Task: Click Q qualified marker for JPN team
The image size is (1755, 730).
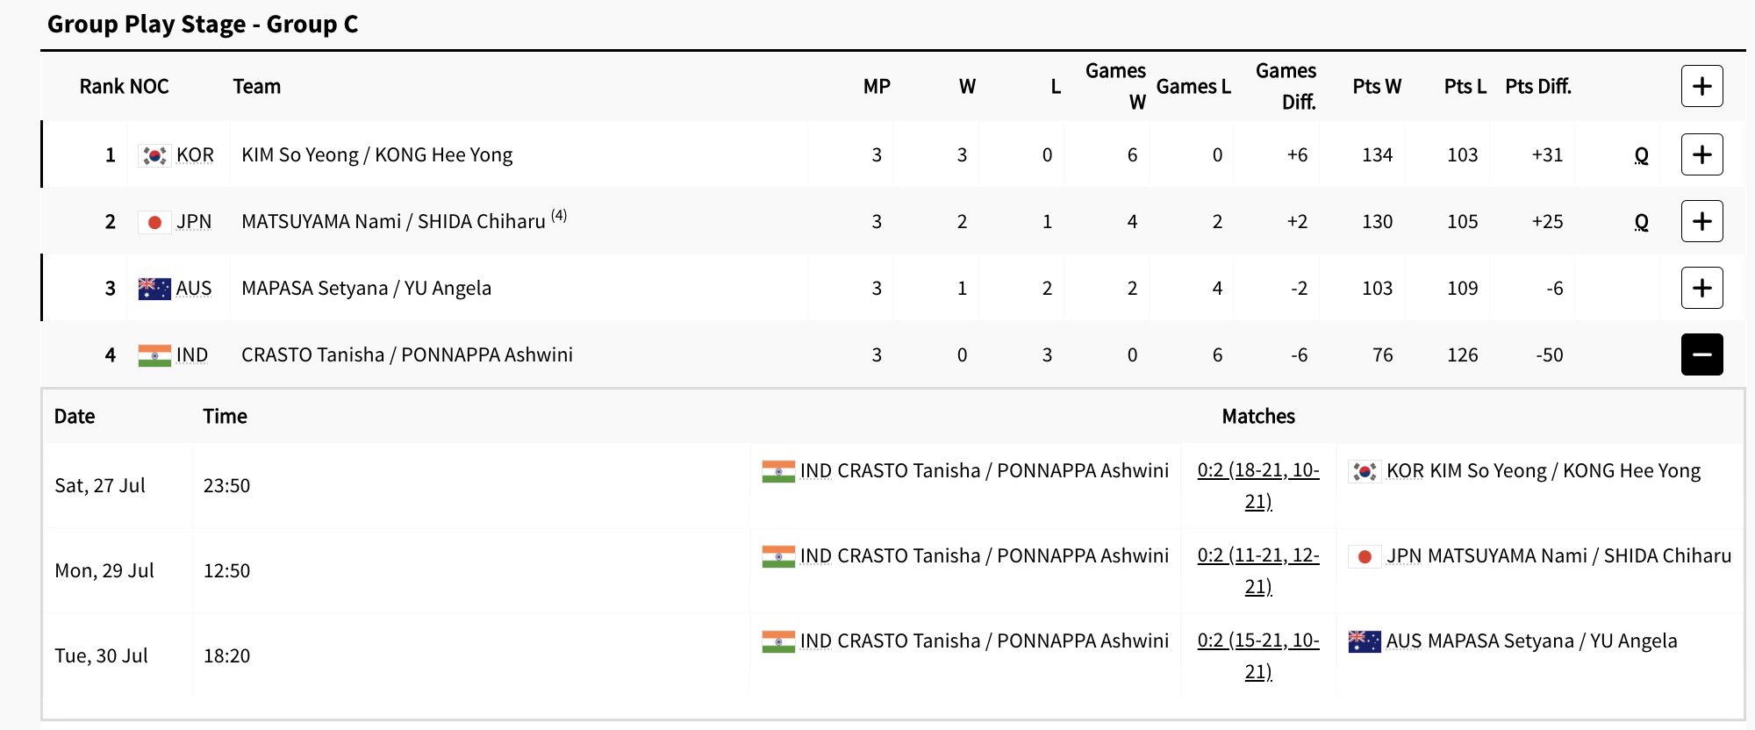Action: tap(1641, 222)
